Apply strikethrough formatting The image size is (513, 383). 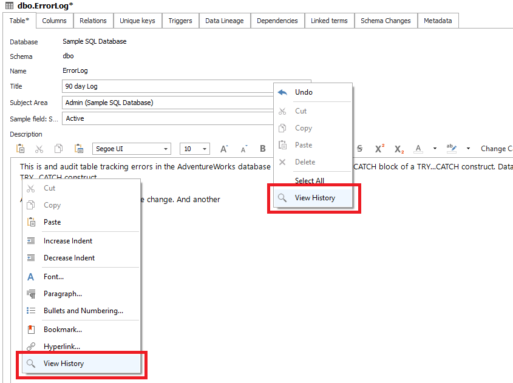point(359,149)
